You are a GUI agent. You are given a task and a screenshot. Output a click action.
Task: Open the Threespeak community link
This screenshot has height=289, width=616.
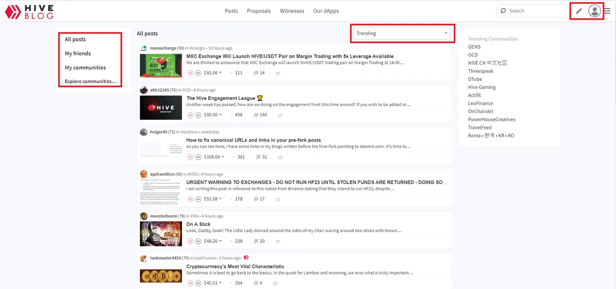click(481, 71)
